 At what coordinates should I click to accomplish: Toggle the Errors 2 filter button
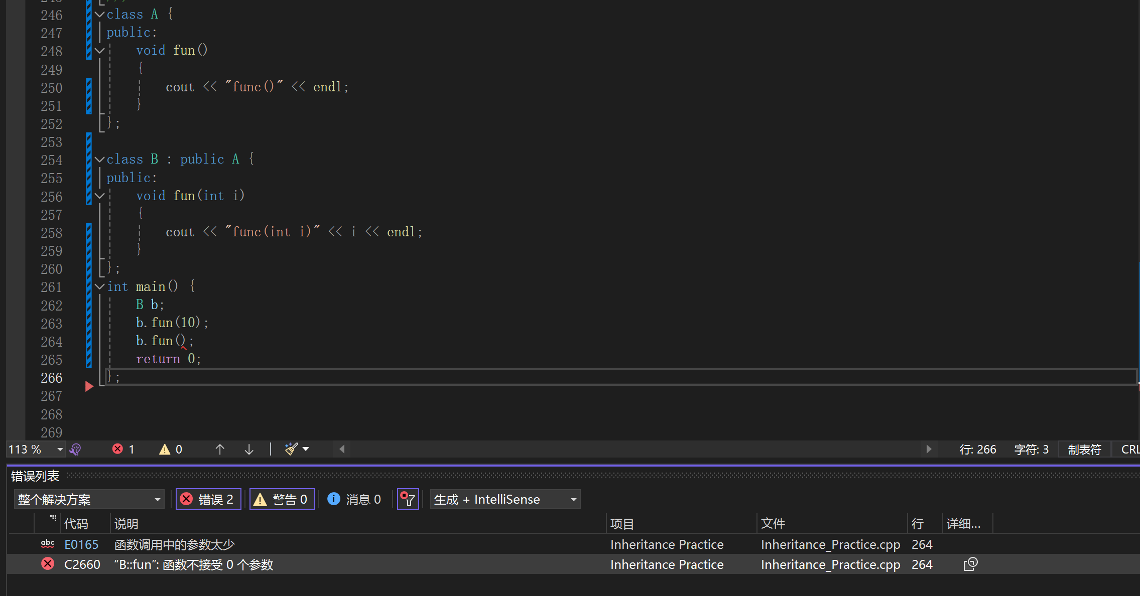(208, 499)
